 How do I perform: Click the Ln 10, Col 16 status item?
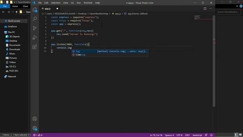click(156, 135)
